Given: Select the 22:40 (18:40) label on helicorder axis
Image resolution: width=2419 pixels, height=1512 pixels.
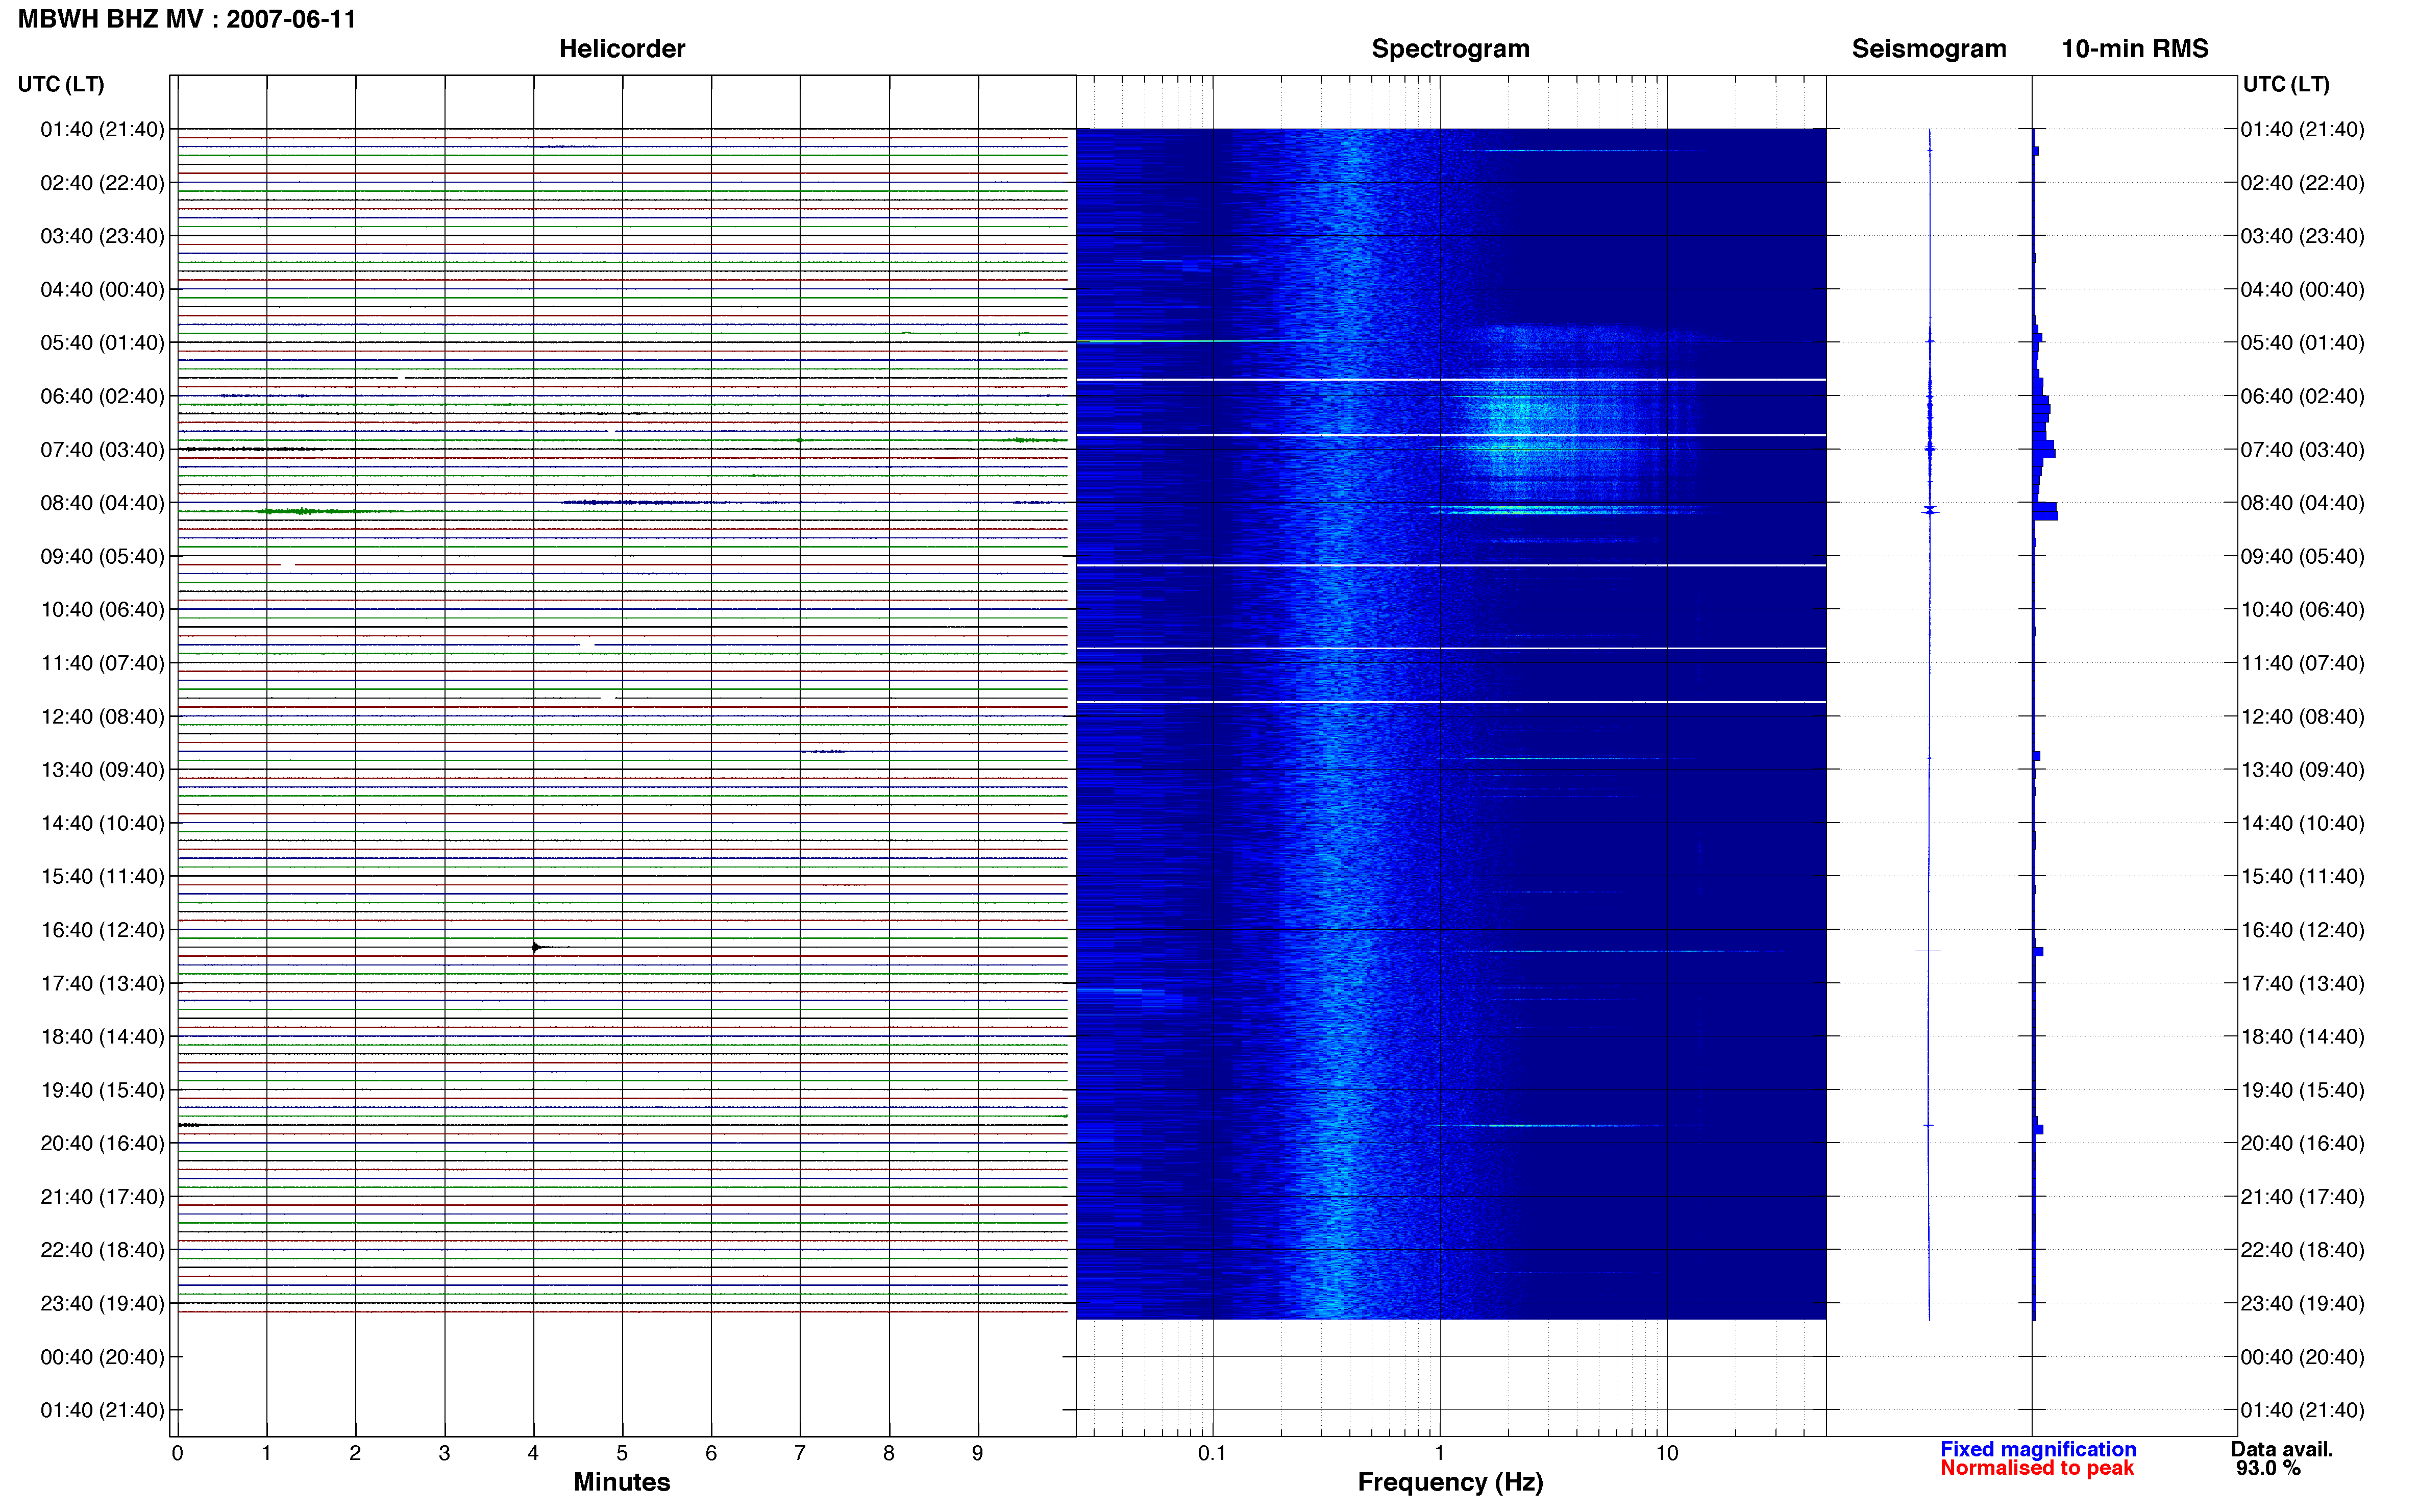Looking at the screenshot, I should point(102,1249).
